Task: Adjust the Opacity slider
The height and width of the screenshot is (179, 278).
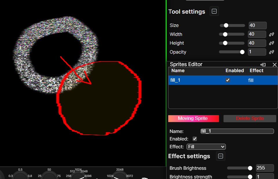Action: coord(232,52)
